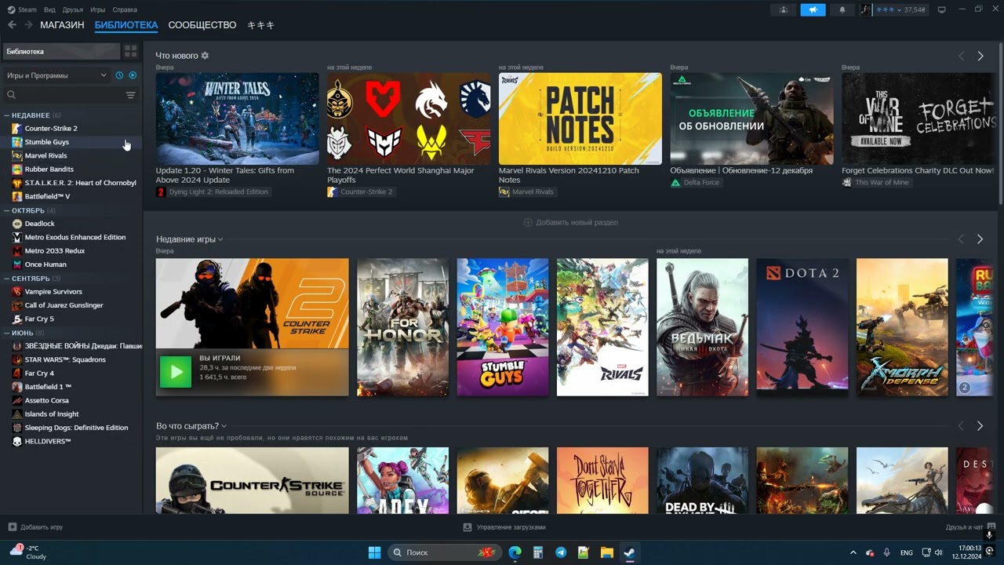Open the X-Morph Defense game cover

(x=902, y=327)
